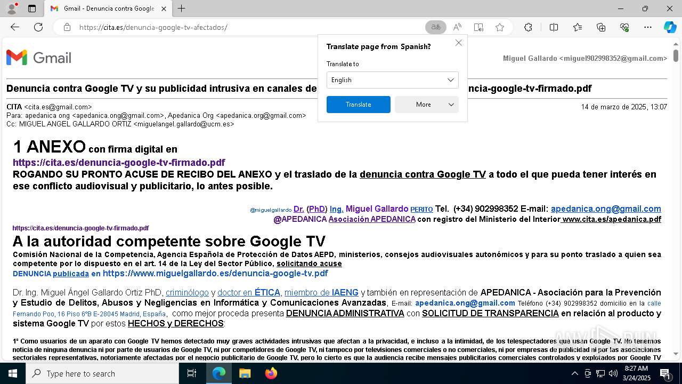Refresh the current page

point(38,27)
